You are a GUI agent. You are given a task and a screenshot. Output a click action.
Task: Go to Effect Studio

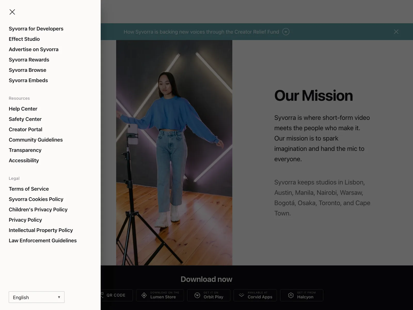(24, 39)
